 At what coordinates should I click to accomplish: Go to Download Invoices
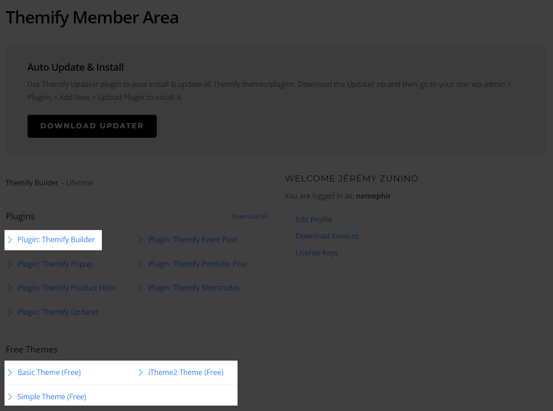327,236
